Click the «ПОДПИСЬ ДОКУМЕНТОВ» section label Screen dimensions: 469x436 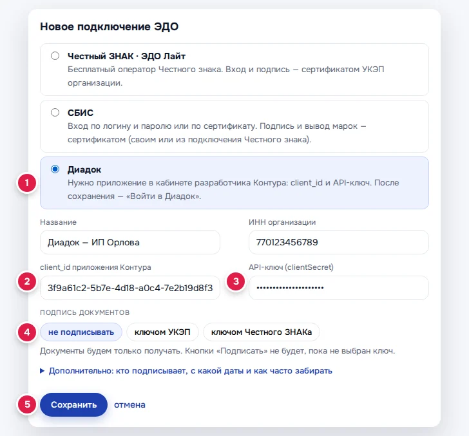coord(84,312)
